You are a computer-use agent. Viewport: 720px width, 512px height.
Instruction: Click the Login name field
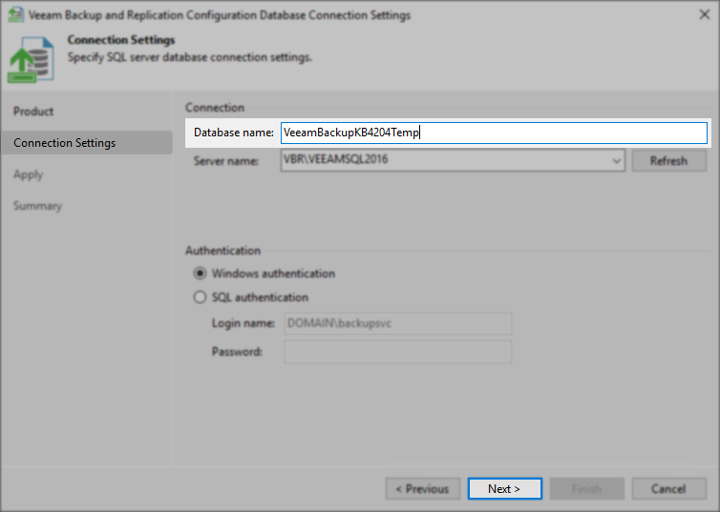point(398,323)
